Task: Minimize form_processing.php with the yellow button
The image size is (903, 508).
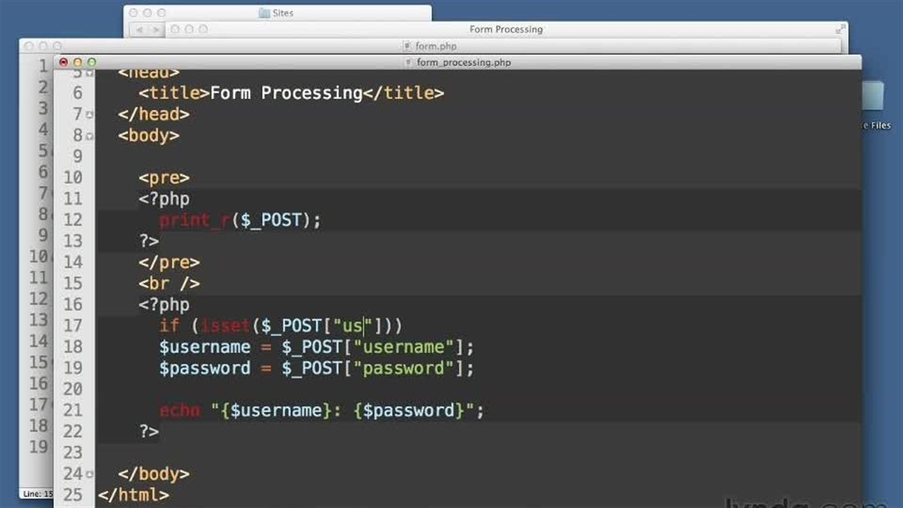Action: tap(78, 62)
